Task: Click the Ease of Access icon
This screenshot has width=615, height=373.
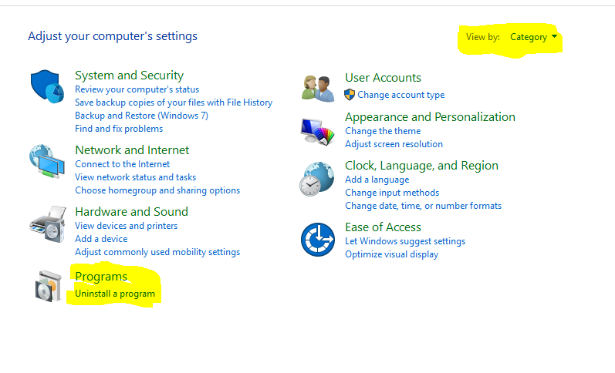Action: click(x=318, y=240)
